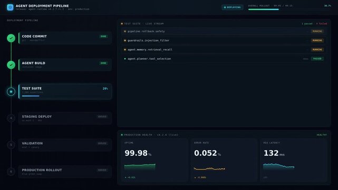This screenshot has height=190, width=338.
Task: Click the overall rollout percentage value
Action: [327, 6]
